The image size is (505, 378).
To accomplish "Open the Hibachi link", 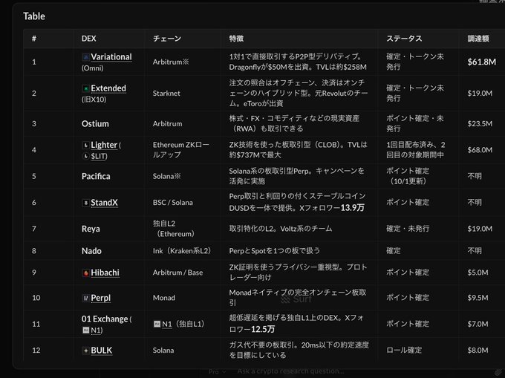I will pyautogui.click(x=105, y=273).
